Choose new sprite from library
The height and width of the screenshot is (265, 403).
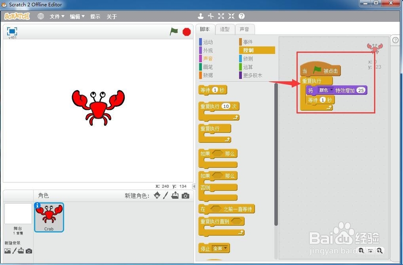pyautogui.click(x=157, y=196)
